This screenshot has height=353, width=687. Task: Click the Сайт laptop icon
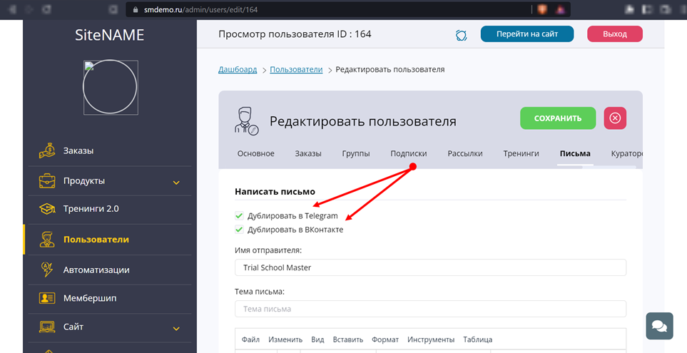point(47,327)
